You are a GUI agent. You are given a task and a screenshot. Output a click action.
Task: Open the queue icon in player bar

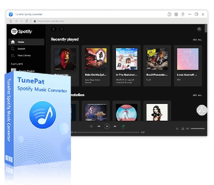click(177, 129)
